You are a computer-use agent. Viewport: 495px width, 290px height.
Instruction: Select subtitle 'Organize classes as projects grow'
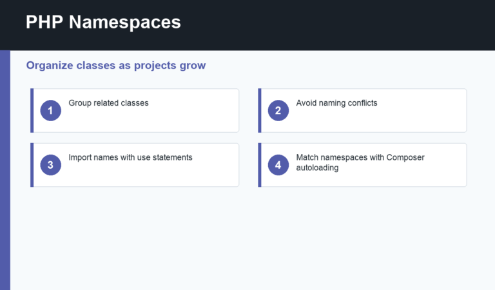point(116,65)
